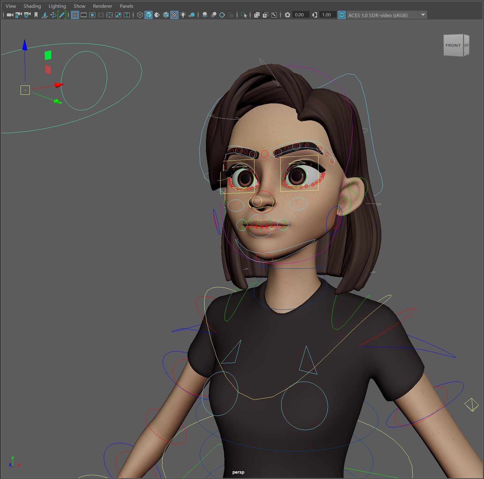Open the Show menu
The width and height of the screenshot is (484, 479).
point(79,6)
